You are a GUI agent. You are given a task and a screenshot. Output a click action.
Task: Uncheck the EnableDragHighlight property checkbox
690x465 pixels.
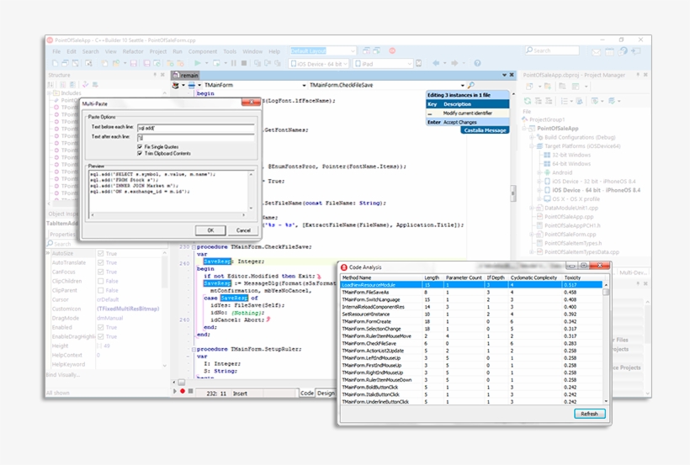101,336
